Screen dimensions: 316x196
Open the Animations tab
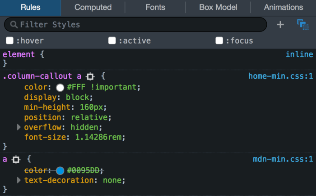[283, 8]
